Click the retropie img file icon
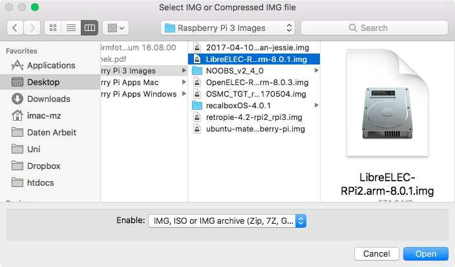The height and width of the screenshot is (267, 455). tap(197, 117)
